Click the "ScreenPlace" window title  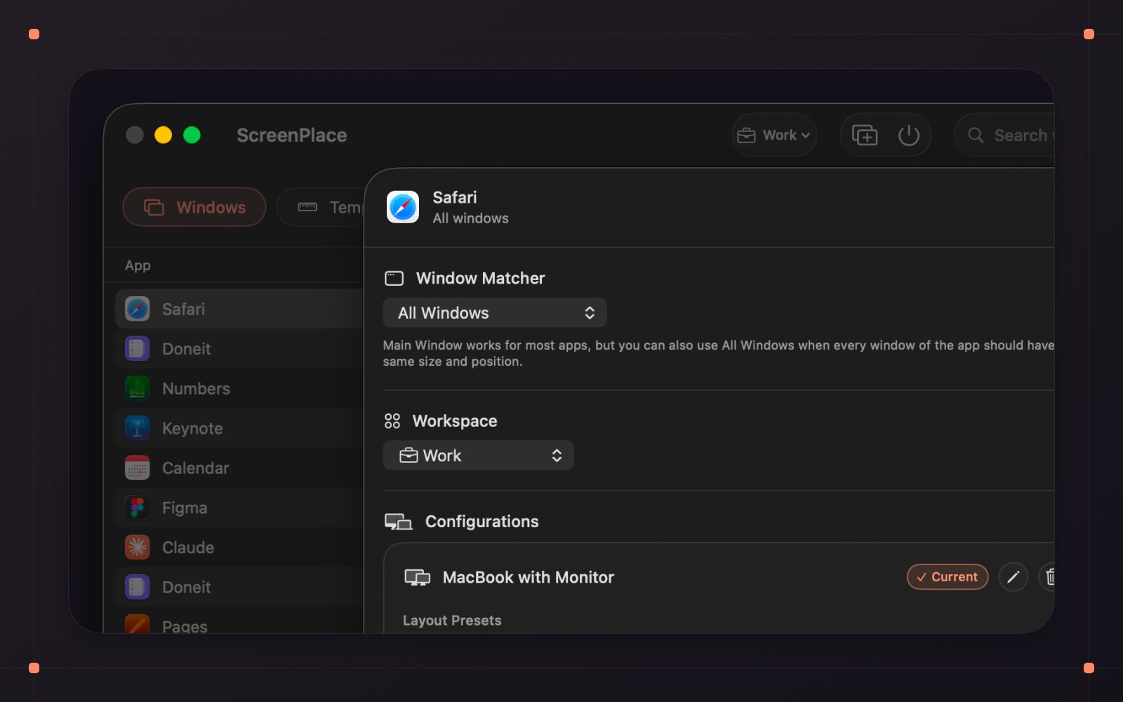292,135
